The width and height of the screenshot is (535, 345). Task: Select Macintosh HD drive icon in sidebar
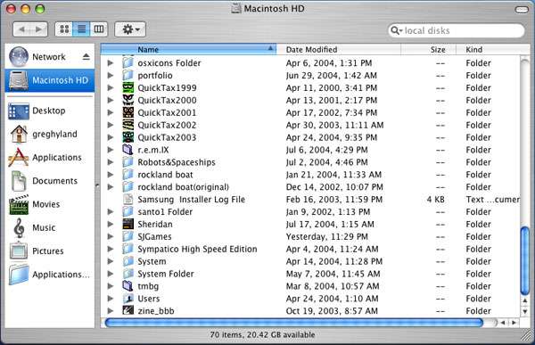[x=19, y=80]
